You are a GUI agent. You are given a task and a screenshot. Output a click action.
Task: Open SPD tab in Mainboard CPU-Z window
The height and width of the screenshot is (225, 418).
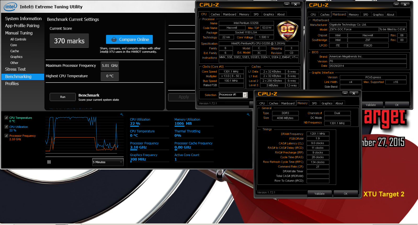point(366,15)
